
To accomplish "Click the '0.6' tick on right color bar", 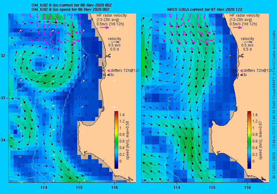I will [255, 141].
